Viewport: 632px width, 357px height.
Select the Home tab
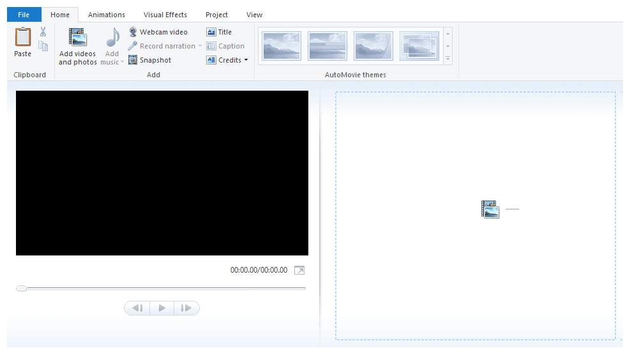(60, 15)
